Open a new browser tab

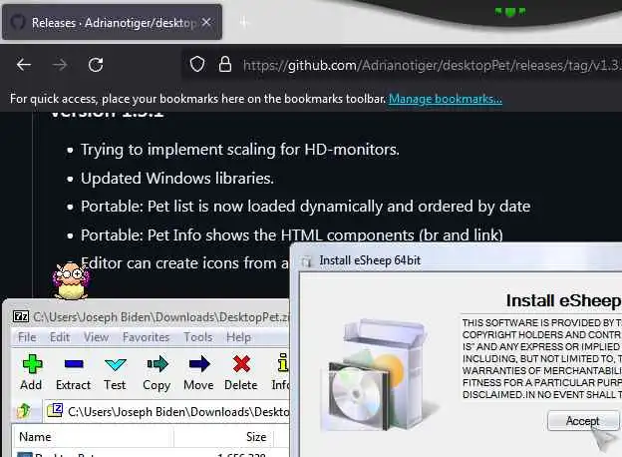tap(244, 22)
